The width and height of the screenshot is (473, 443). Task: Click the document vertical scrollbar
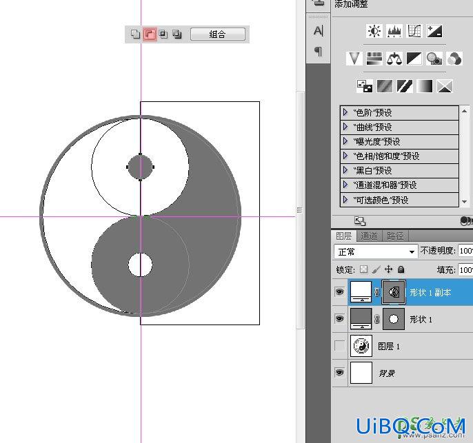[x=300, y=209]
